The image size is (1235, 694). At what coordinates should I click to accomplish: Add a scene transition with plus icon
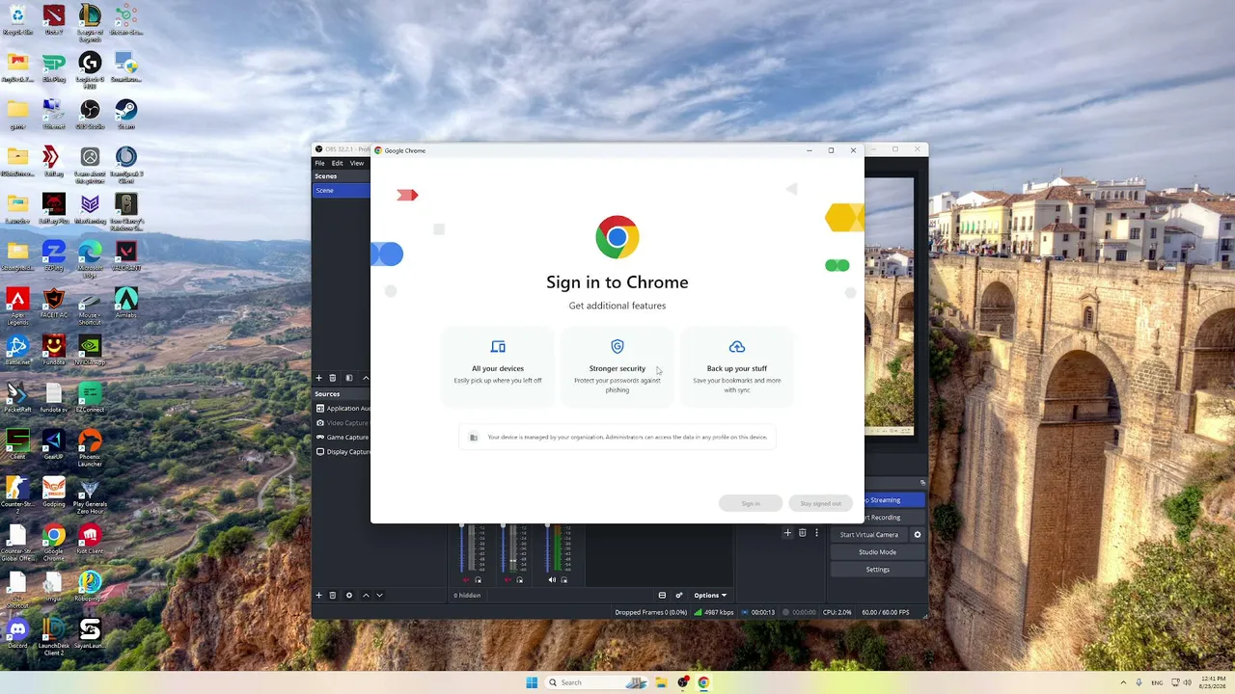[787, 532]
